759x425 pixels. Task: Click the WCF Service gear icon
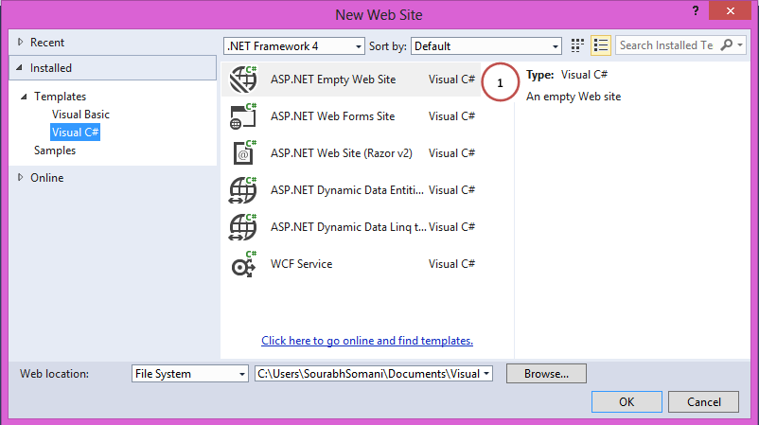[x=243, y=264]
